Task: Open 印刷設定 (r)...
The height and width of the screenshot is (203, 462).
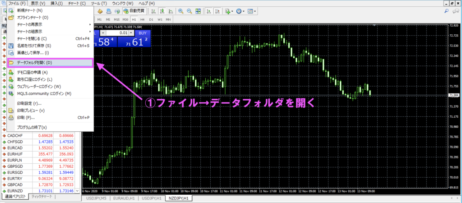Action: (x=50, y=103)
